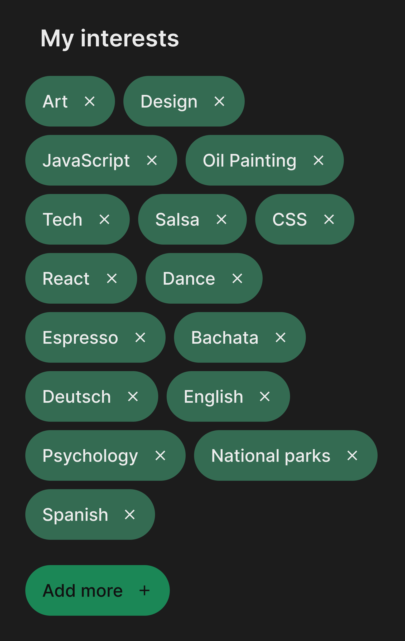
Task: Remove the Salsa interest chip
Action: (221, 220)
